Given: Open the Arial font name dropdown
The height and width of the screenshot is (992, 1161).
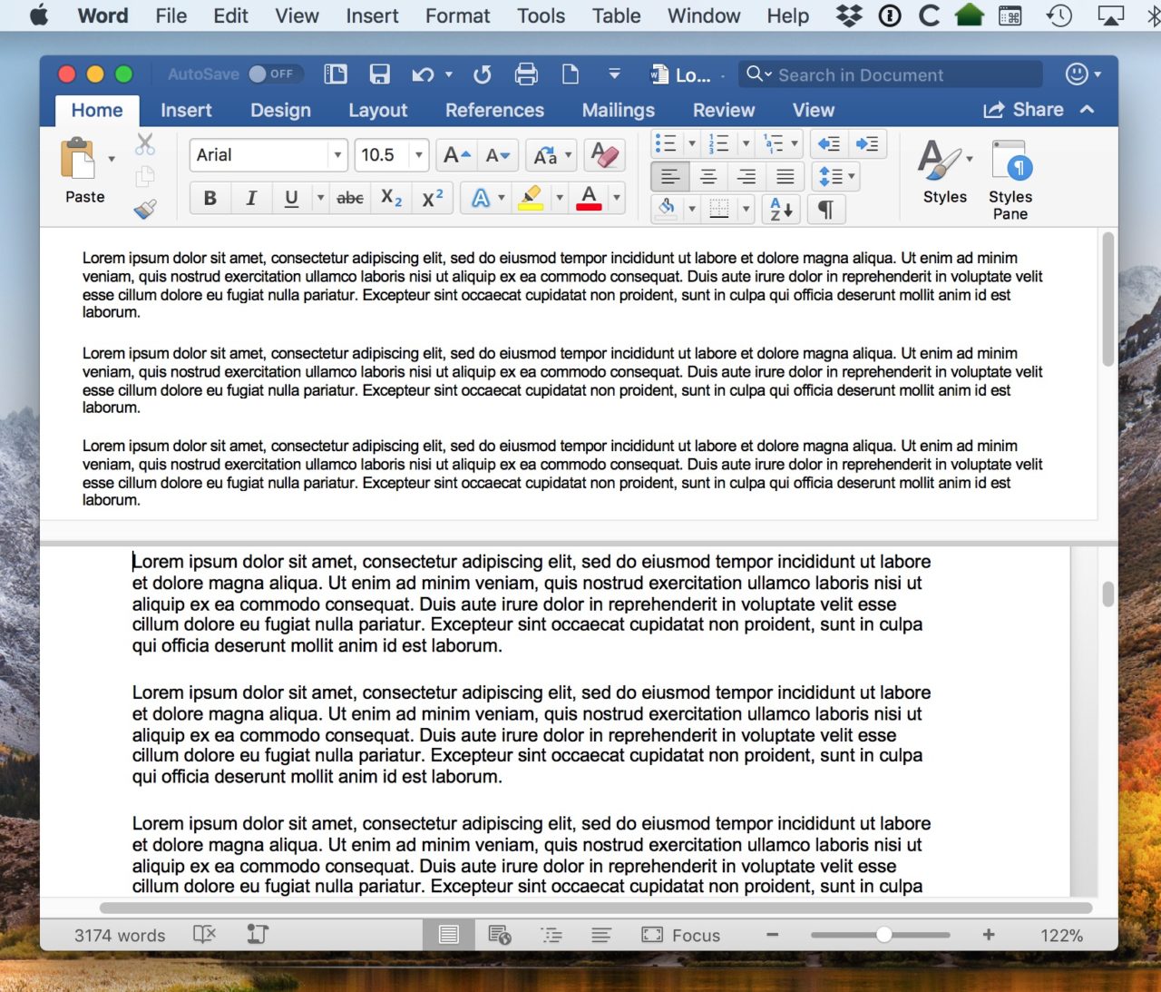Looking at the screenshot, I should [337, 155].
